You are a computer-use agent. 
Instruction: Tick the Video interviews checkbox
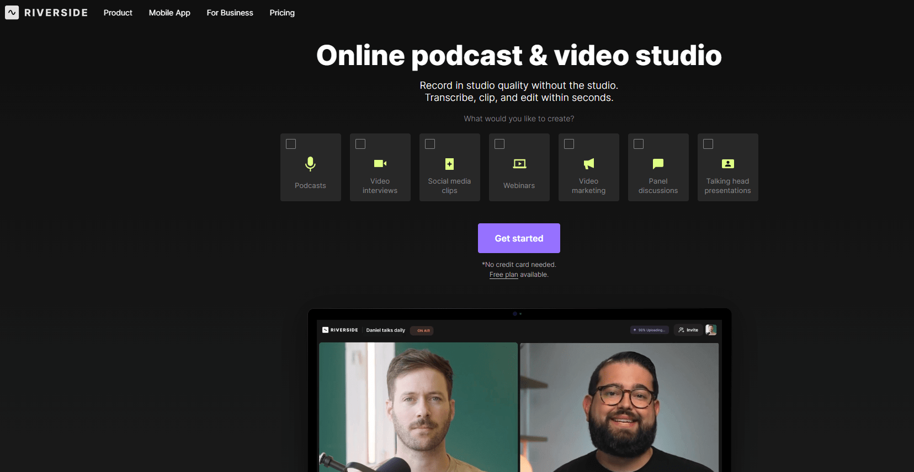pyautogui.click(x=360, y=144)
